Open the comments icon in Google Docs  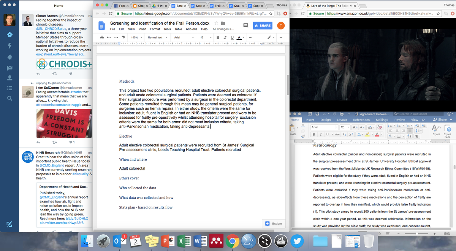coord(245,25)
